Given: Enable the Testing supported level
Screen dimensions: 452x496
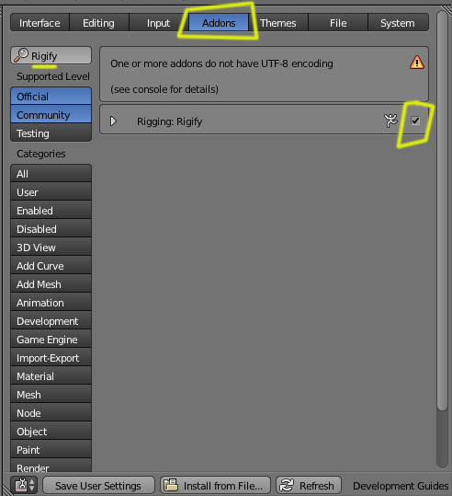Looking at the screenshot, I should (51, 133).
